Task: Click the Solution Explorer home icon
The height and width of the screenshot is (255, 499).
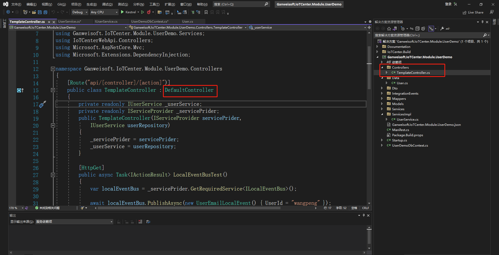Action: pyautogui.click(x=389, y=29)
